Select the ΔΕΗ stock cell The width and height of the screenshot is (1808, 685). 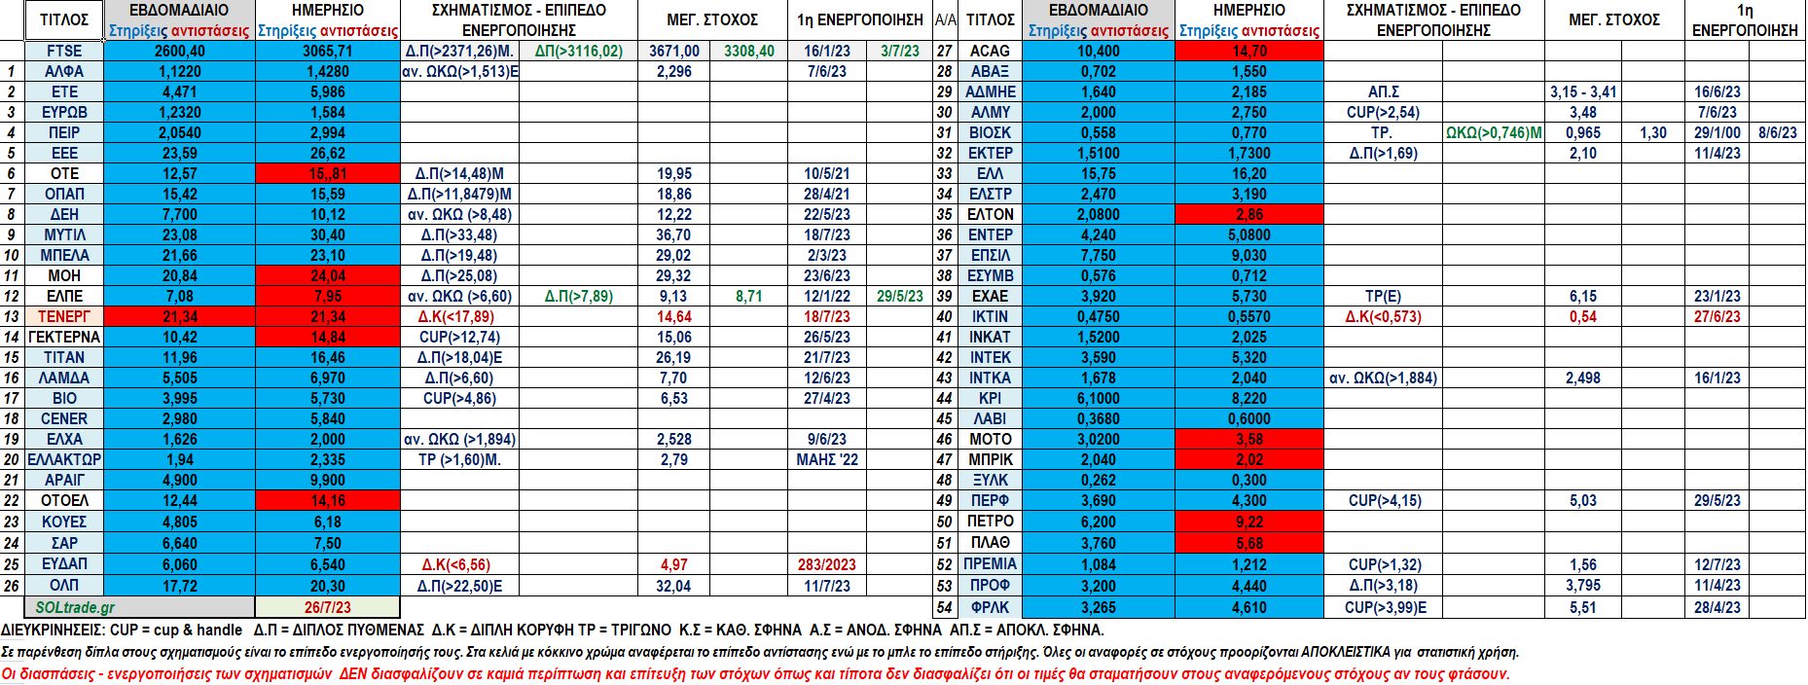tap(64, 214)
